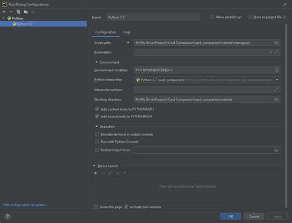Click the Cancel button
The height and width of the screenshot is (223, 292).
(x=254, y=216)
